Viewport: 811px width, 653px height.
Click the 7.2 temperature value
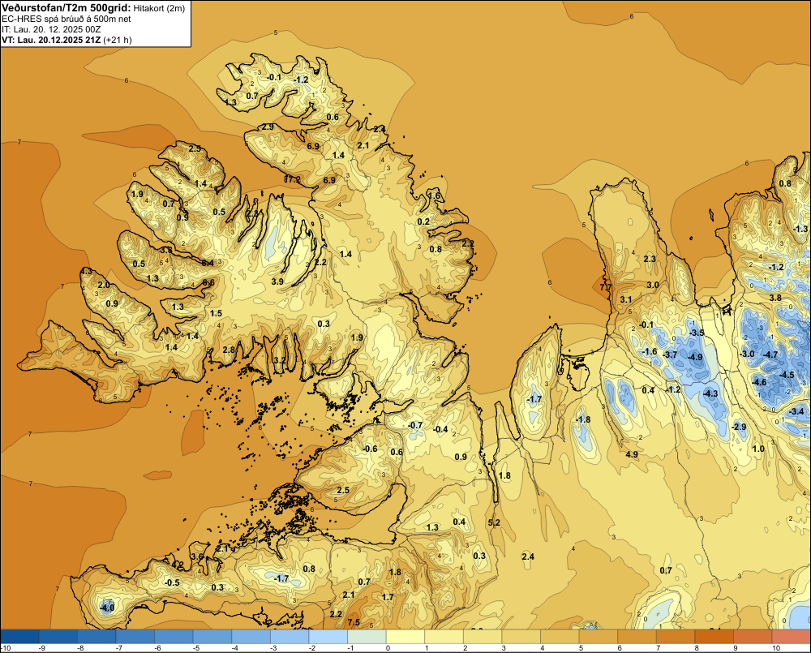point(294,179)
